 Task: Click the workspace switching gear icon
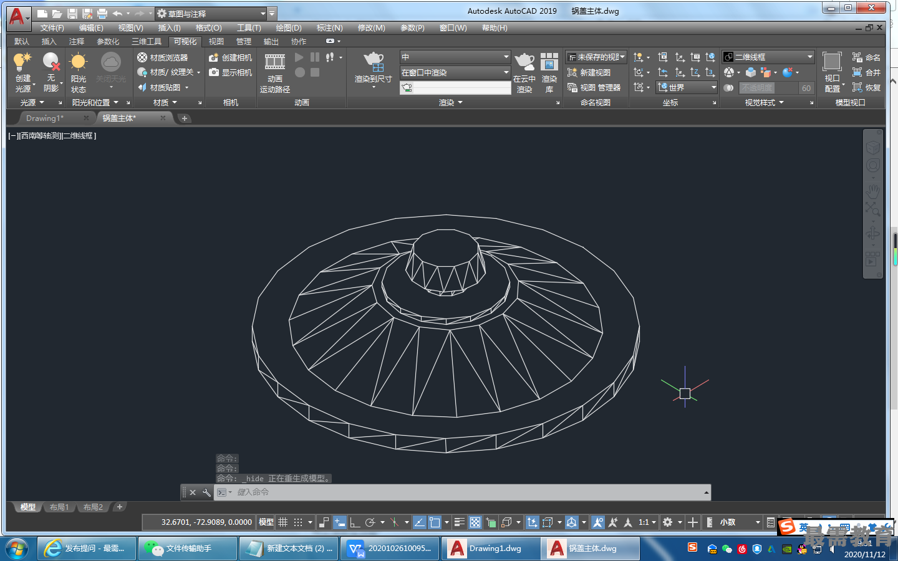click(x=667, y=522)
